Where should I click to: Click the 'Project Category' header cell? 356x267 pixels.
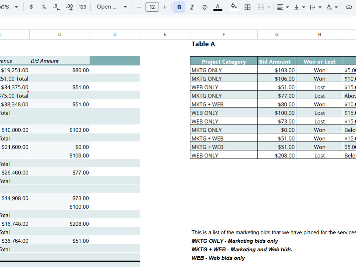coord(224,62)
